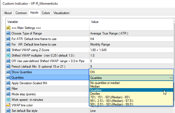Viewport: 175px width, 113px height.
Task: Click the icon beside Set default Bar style
Action: pos(8,111)
